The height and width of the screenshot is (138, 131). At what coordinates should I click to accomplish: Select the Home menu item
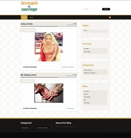24,17
